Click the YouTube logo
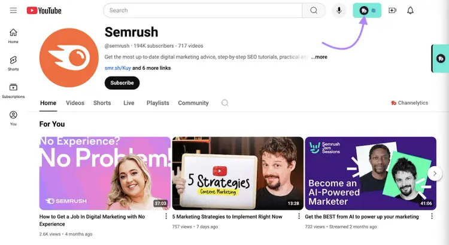This screenshot has width=449, height=245. 44,11
